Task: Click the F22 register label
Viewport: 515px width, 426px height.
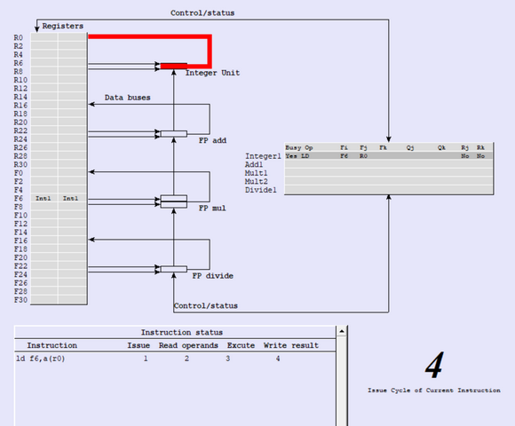Action: click(20, 266)
